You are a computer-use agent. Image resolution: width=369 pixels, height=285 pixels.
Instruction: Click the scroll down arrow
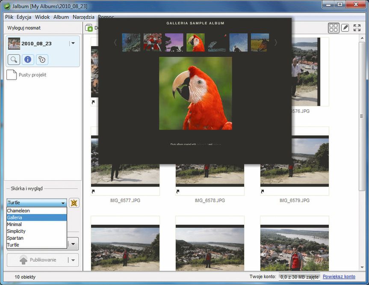click(362, 267)
